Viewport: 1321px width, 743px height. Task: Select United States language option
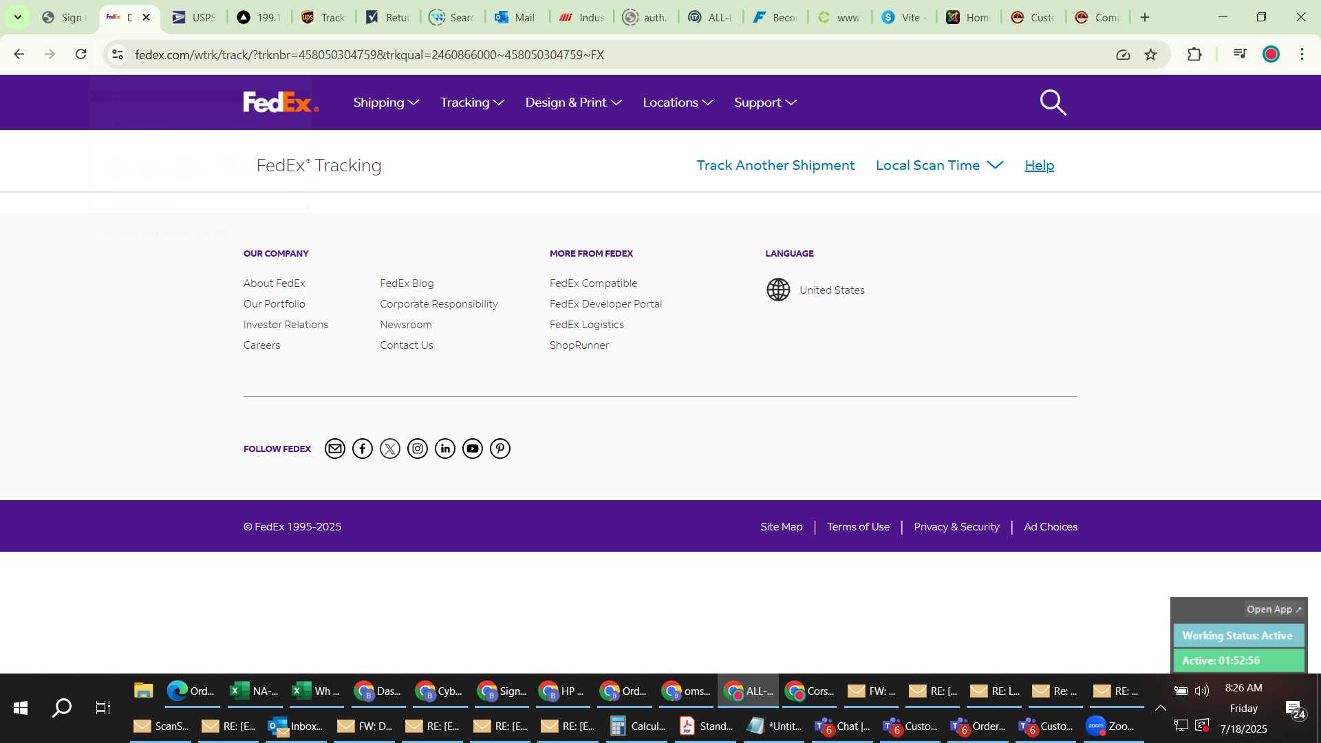tap(832, 290)
